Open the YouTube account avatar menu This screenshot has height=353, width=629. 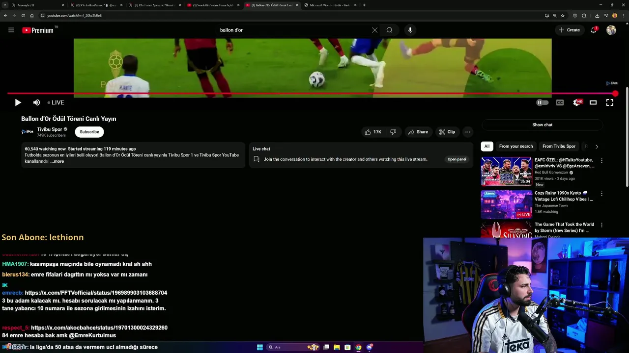[611, 30]
